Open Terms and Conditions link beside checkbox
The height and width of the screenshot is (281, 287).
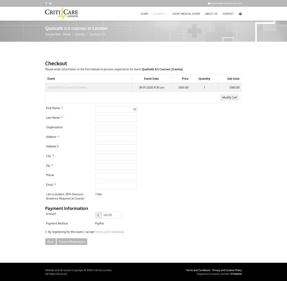pos(110,232)
